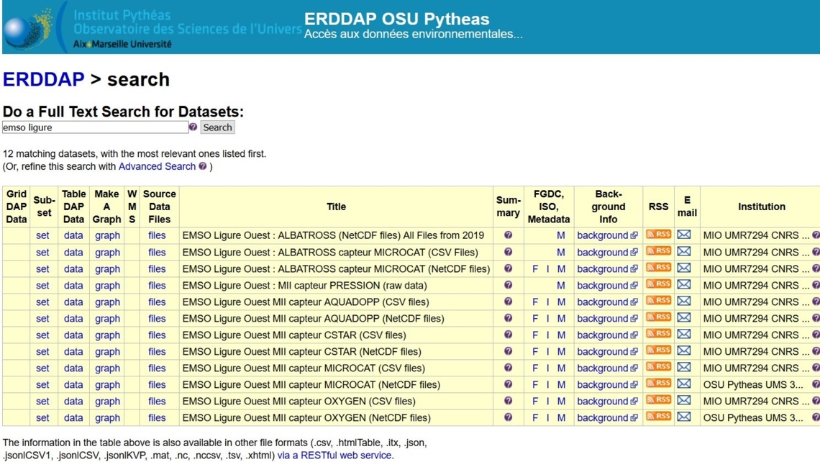
Task: Open subset for ALBATROSS All Files from 2019
Action: (x=42, y=235)
